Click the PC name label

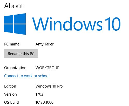[12, 44]
